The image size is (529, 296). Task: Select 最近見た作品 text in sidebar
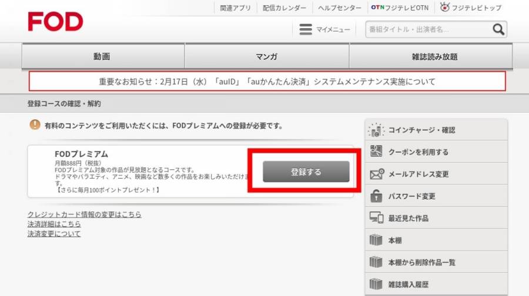(409, 218)
